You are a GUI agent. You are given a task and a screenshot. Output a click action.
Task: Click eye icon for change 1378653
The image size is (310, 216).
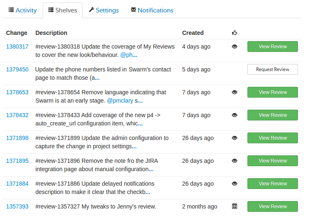pyautogui.click(x=235, y=92)
